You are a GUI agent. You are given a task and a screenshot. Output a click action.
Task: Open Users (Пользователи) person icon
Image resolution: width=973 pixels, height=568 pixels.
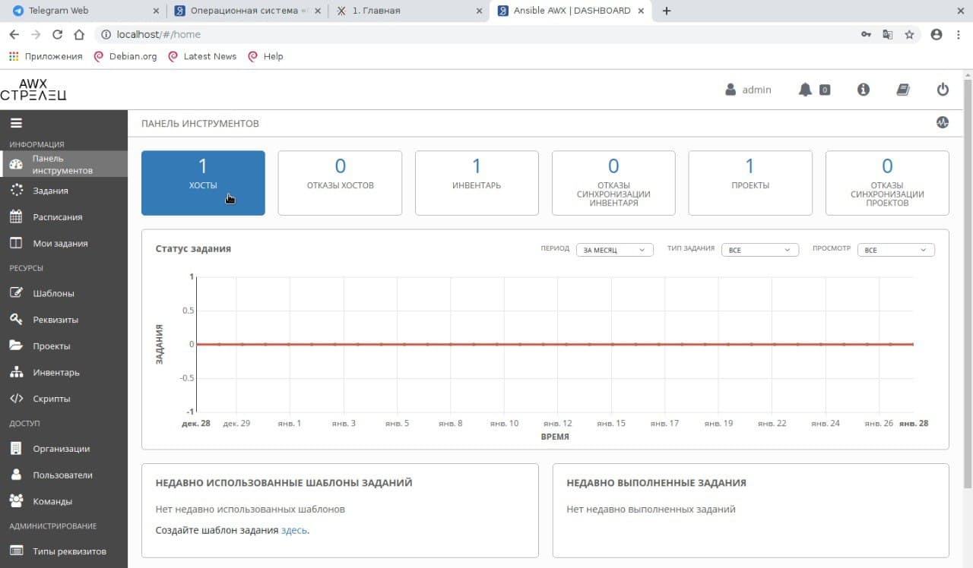[x=16, y=475]
